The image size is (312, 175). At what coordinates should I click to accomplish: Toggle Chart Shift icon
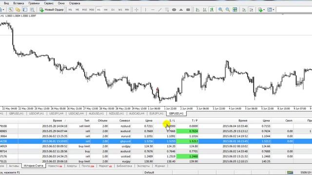click(252, 10)
